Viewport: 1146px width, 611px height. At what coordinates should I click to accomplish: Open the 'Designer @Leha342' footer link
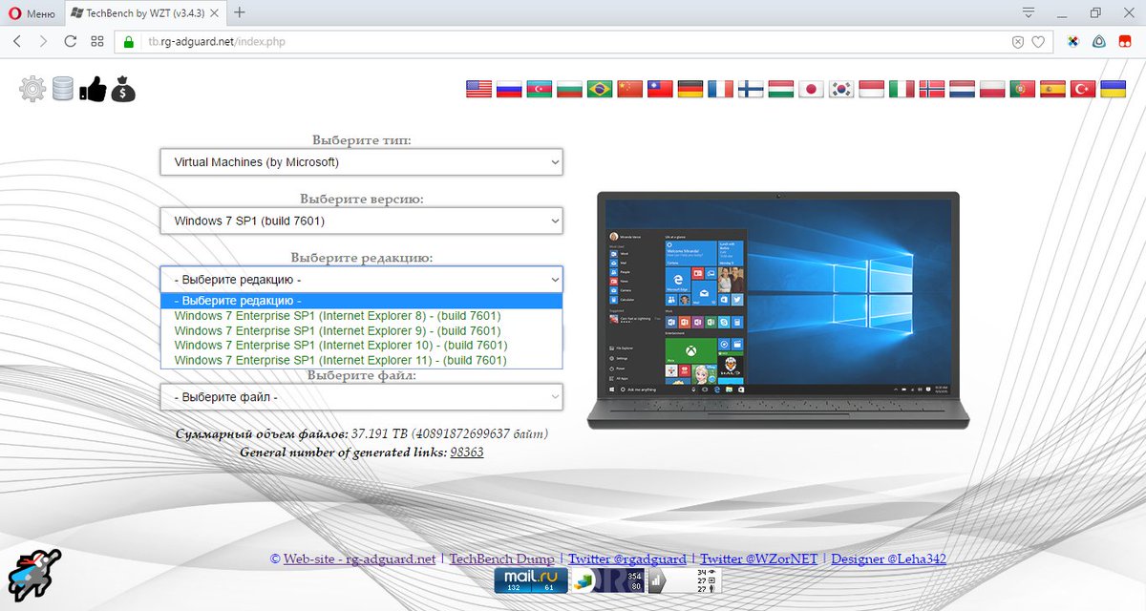(888, 558)
